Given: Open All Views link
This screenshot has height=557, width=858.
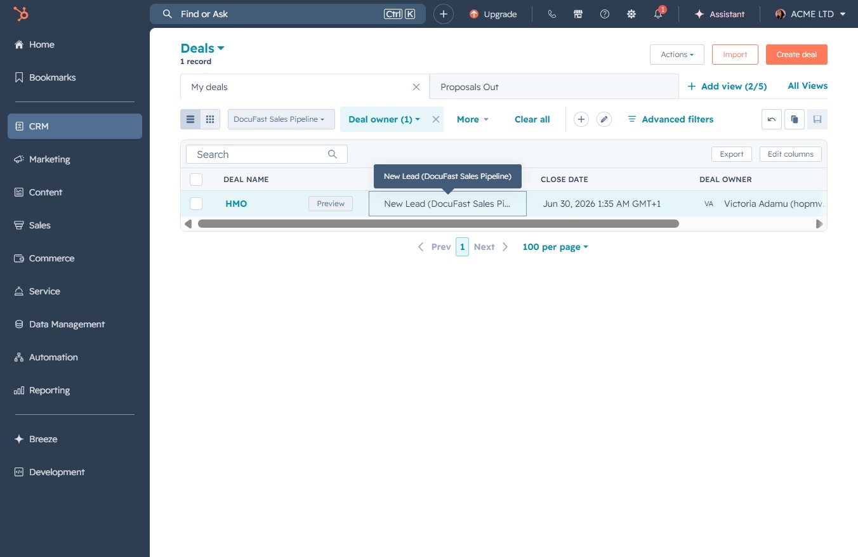Looking at the screenshot, I should 807,86.
